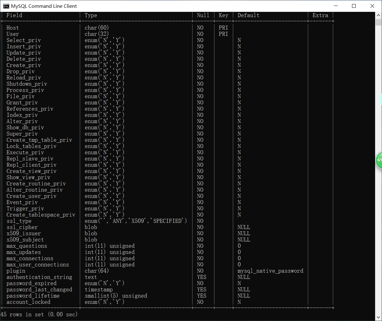This screenshot has width=382, height=321.
Task: Click the 'Create_tablespace_priv' field
Action: point(41,215)
